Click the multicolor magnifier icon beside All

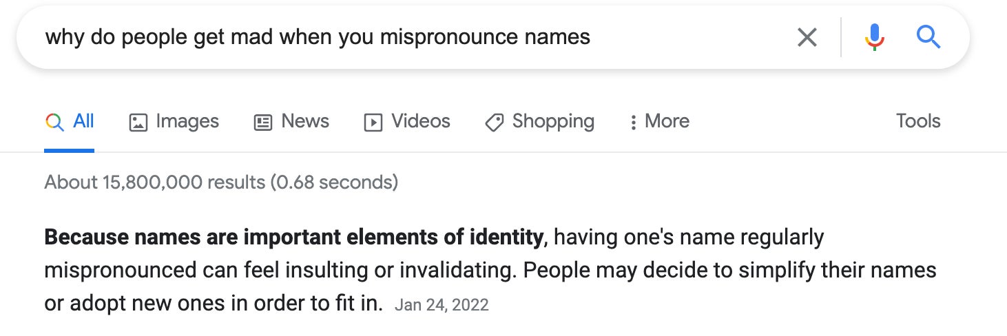click(x=54, y=122)
